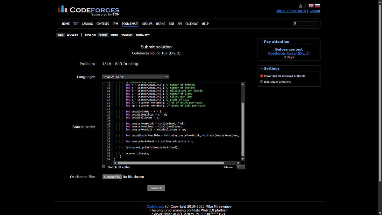Switch to the STANDINGS subtab

tap(127, 35)
